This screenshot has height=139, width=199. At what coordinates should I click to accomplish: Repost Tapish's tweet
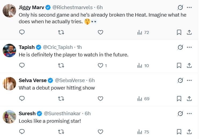pyautogui.click(x=61, y=65)
